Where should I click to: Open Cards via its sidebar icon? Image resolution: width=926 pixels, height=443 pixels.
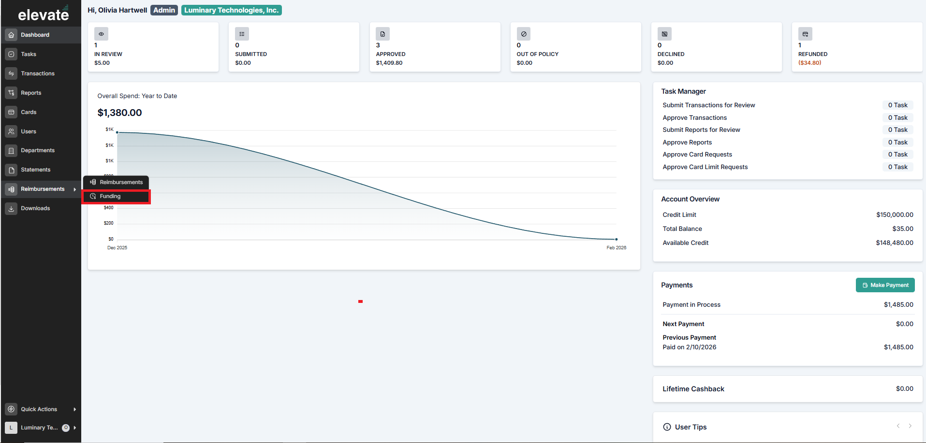(x=11, y=112)
